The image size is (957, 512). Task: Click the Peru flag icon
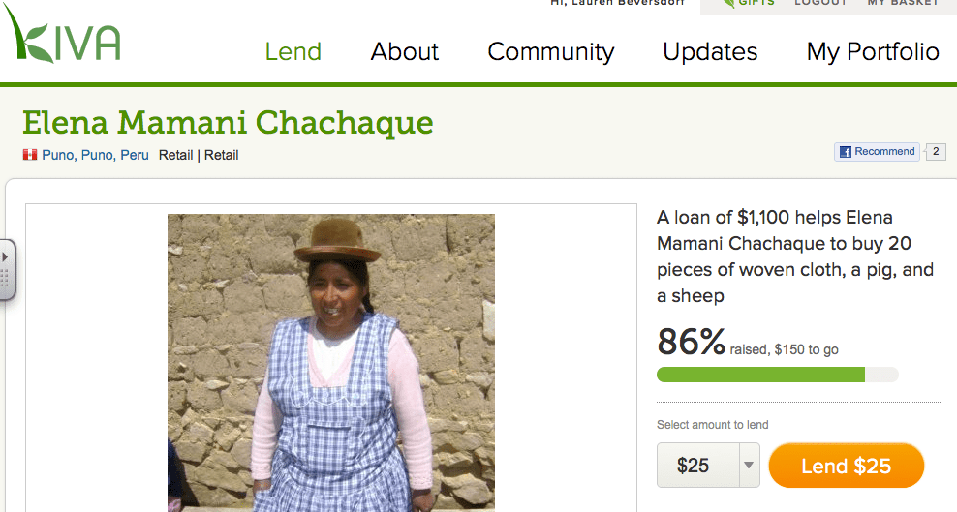(x=30, y=155)
